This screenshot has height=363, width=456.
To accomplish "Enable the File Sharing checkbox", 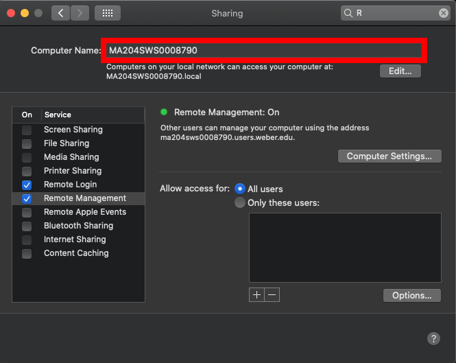I will (27, 143).
